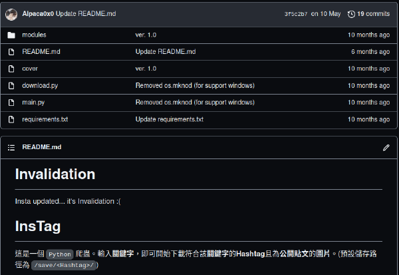The width and height of the screenshot is (399, 275).
Task: Edit README with the pencil icon
Action: (386, 147)
